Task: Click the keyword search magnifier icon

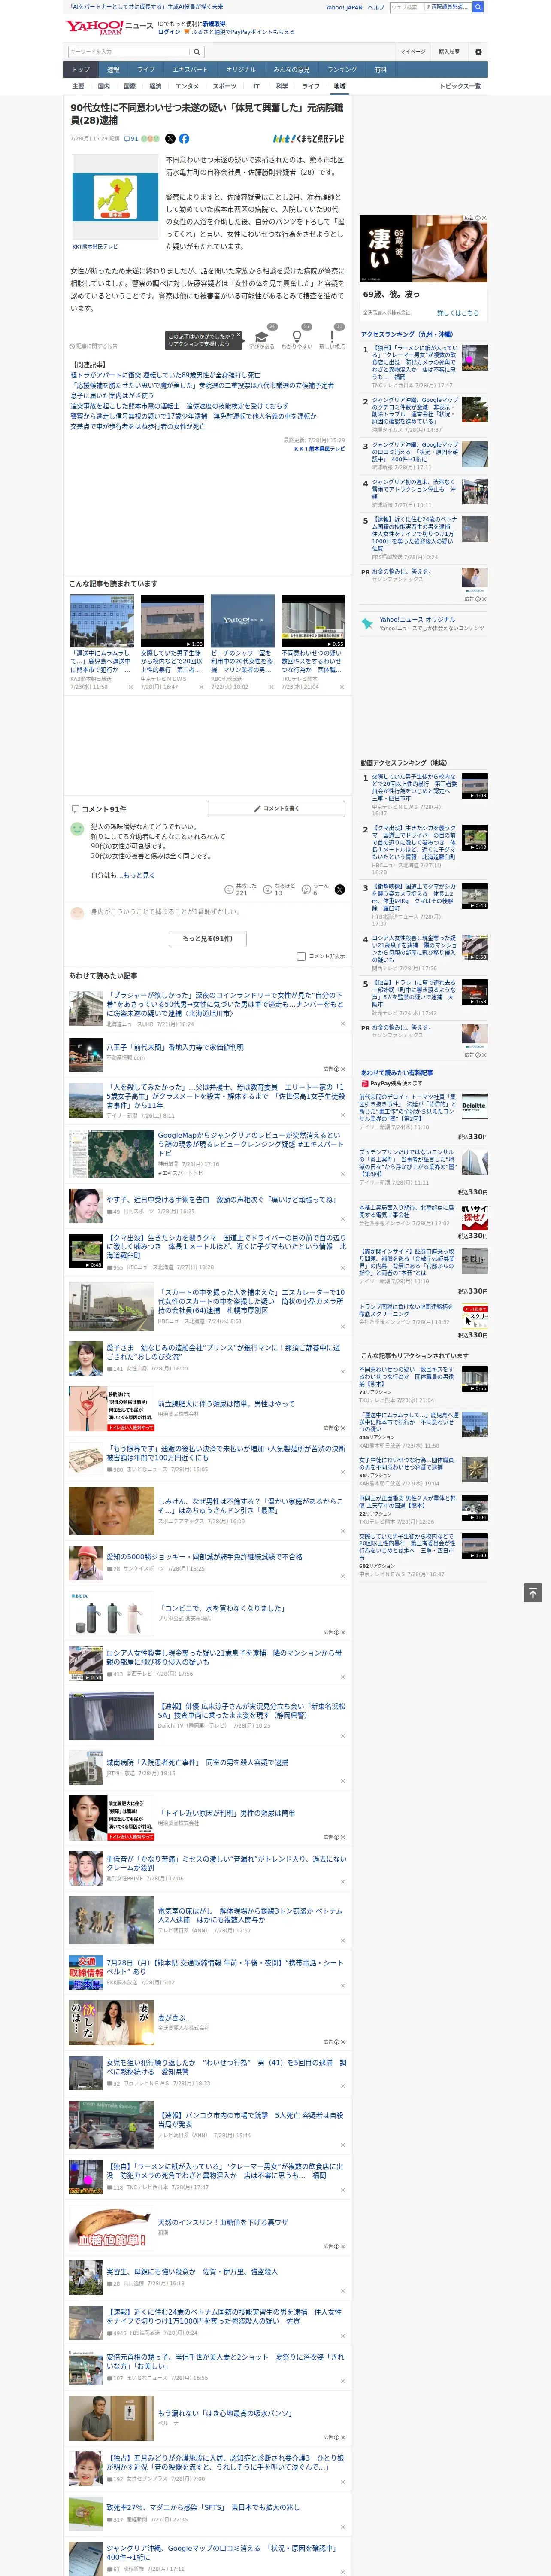Action: pyautogui.click(x=196, y=52)
